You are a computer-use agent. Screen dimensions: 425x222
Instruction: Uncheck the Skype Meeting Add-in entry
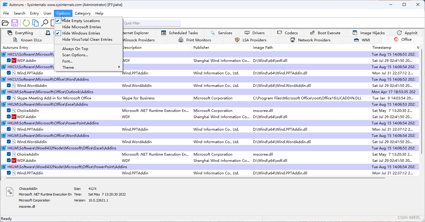point(9,98)
